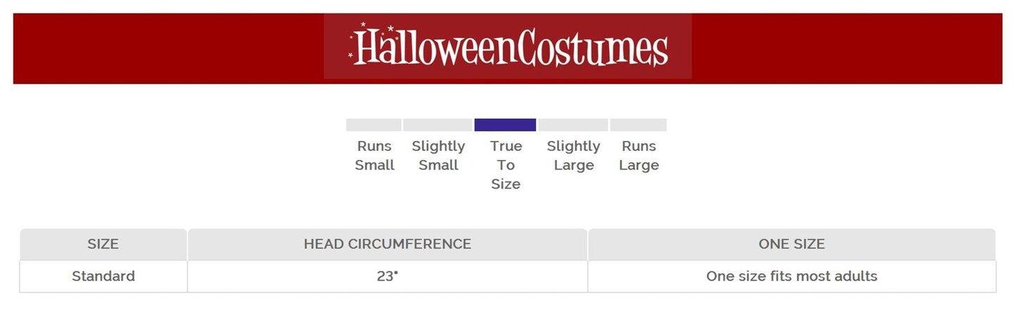Click the One size fits most adults cell
The height and width of the screenshot is (312, 1014).
coord(791,276)
